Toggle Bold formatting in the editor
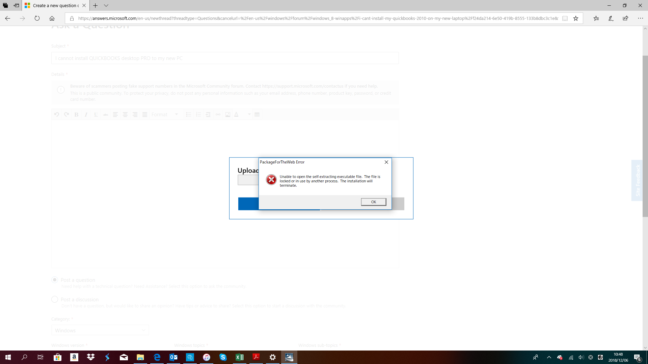 76,115
